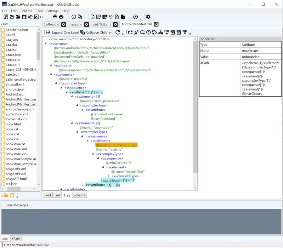Click the GC toolbar button

[x=42, y=17]
